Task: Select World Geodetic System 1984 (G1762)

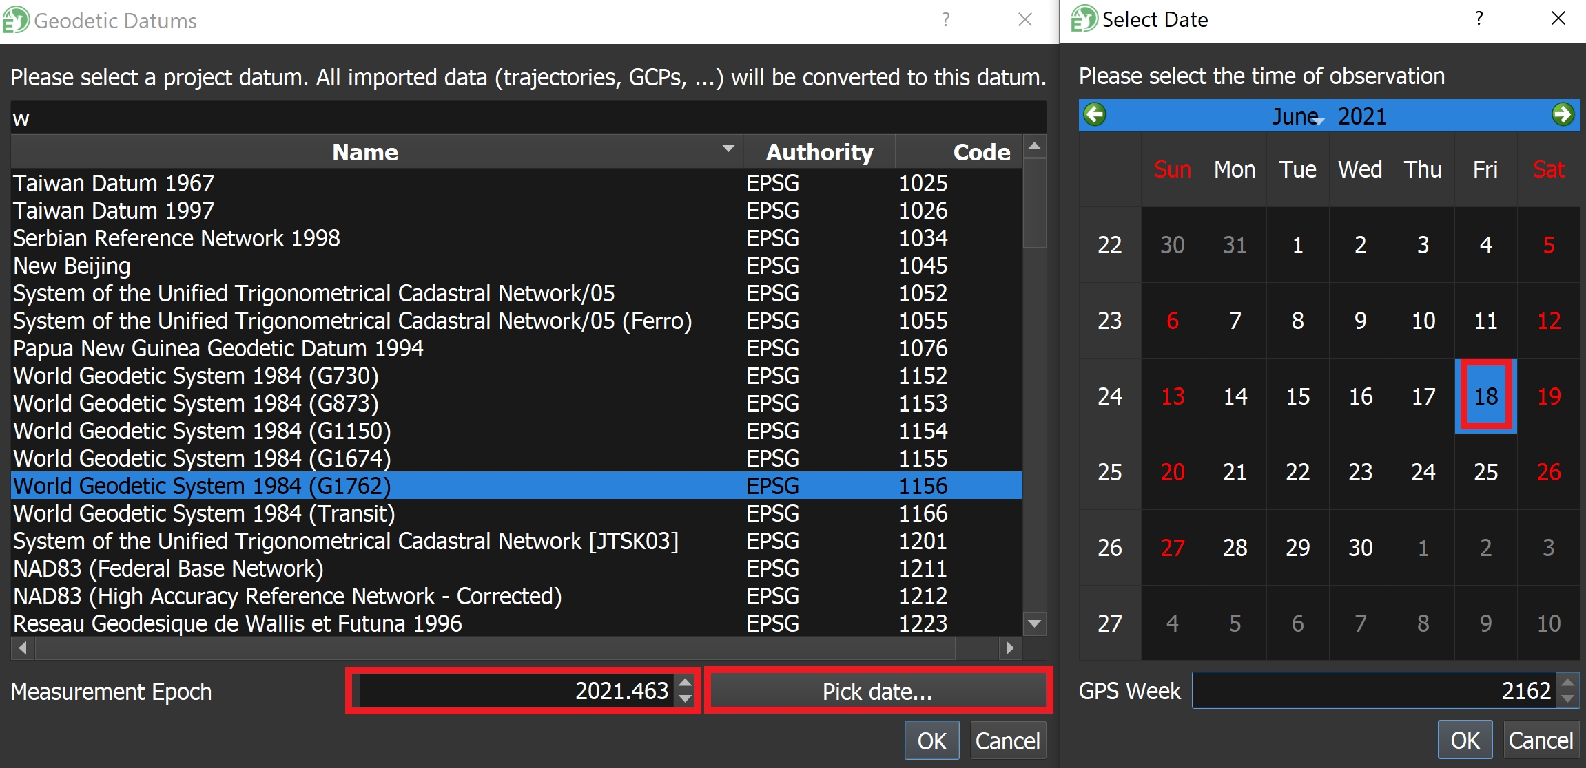Action: pos(516,486)
